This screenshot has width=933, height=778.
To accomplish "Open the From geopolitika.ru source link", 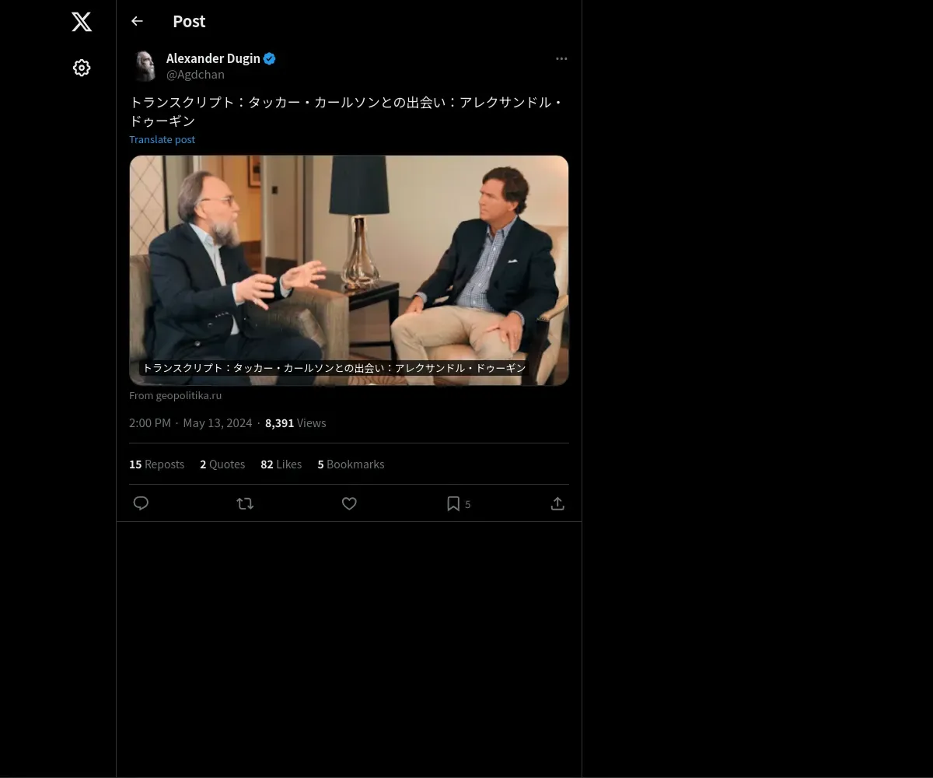I will coord(175,395).
